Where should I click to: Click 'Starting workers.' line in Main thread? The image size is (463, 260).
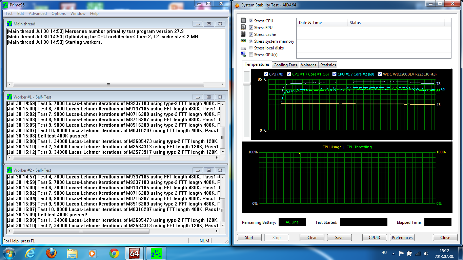tap(54, 42)
